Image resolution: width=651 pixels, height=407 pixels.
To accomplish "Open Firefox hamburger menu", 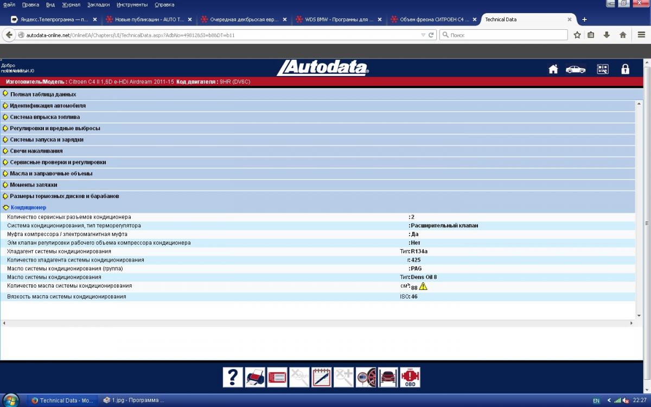I will click(641, 35).
